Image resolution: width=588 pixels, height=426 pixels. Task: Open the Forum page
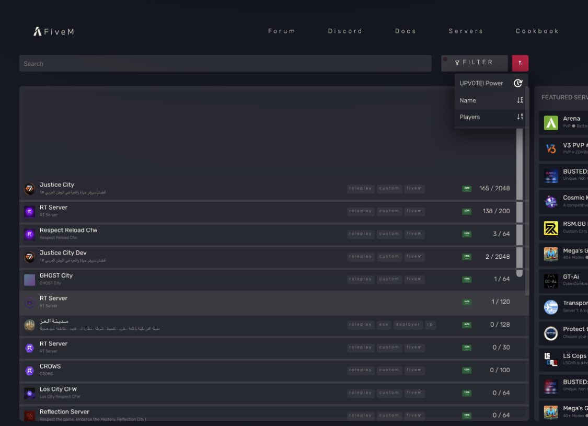(282, 31)
